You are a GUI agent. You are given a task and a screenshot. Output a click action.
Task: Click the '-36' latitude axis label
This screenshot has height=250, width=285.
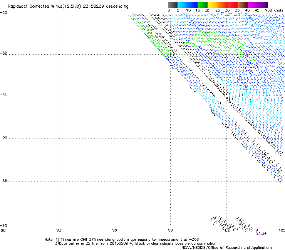click(x=3, y=137)
